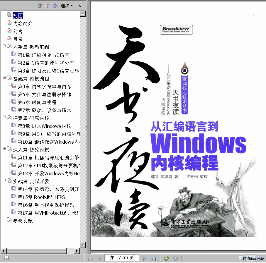Open the 选项 options dropdown
The width and height of the screenshot is (266, 263).
point(67,6)
